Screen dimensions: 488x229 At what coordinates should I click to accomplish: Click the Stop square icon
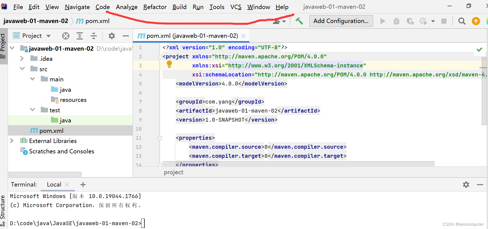pyautogui.click(x=444, y=21)
